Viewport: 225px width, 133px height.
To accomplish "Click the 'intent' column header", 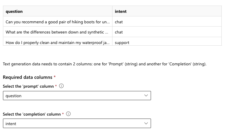I will tap(121, 11).
